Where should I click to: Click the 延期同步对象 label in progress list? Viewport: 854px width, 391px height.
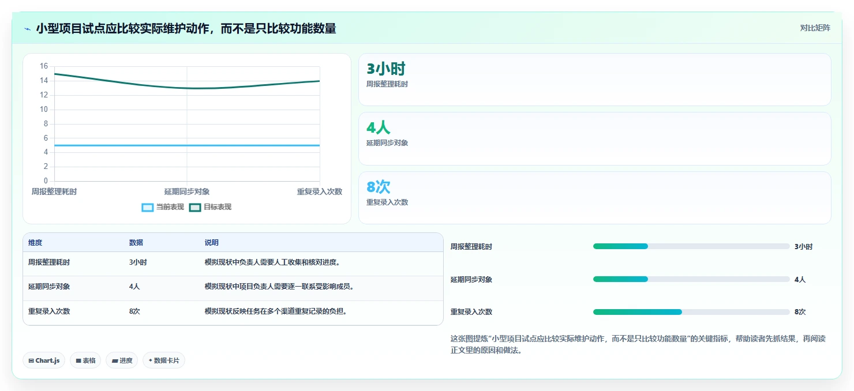point(471,280)
